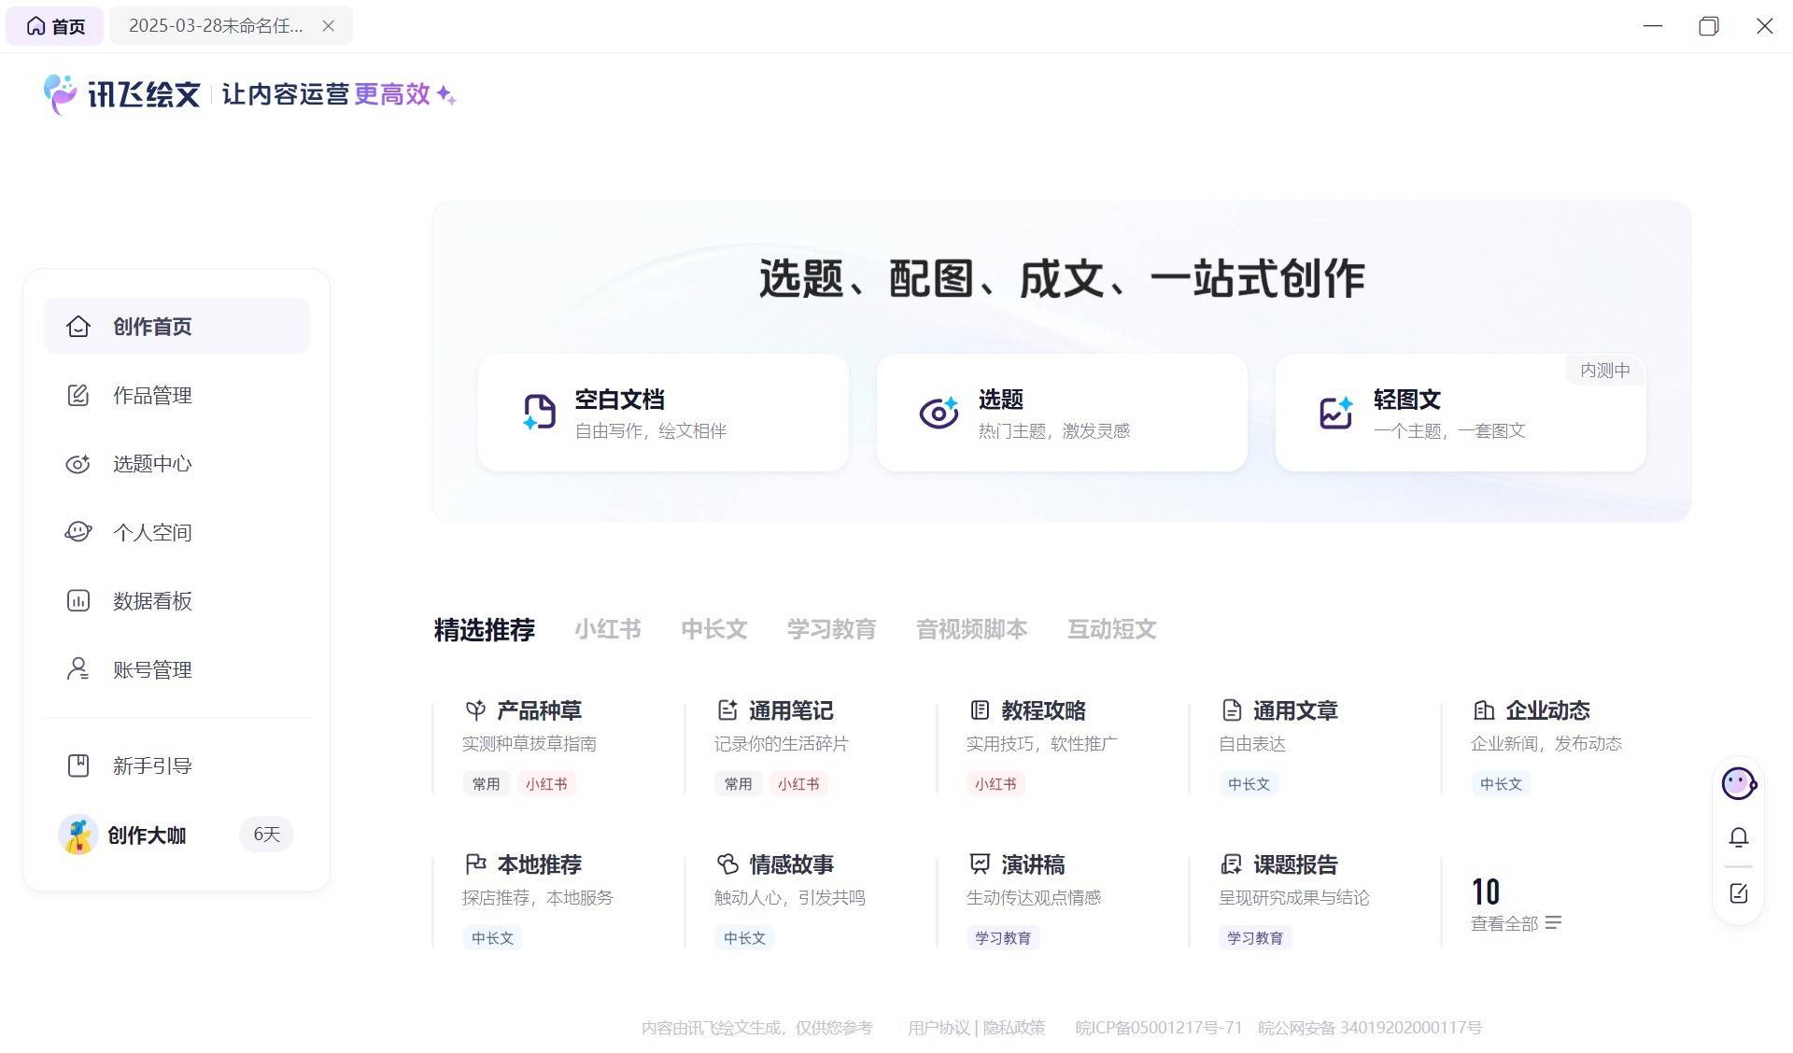Select the 学习教育 category tab
This screenshot has width=1793, height=1053.
tap(832, 629)
